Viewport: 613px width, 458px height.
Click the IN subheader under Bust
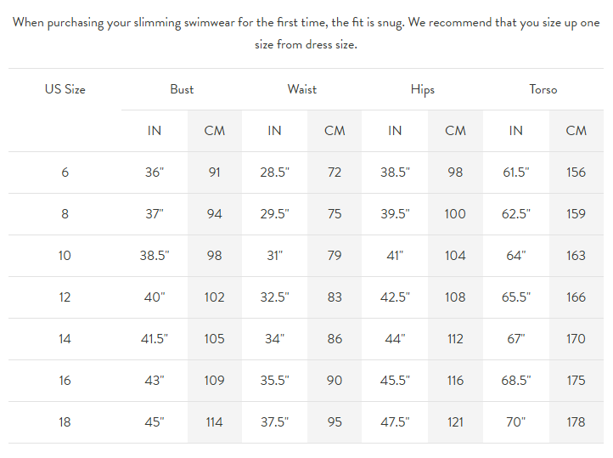pos(155,131)
